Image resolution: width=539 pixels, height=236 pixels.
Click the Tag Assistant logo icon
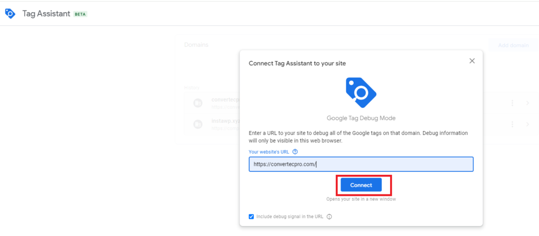click(x=10, y=14)
